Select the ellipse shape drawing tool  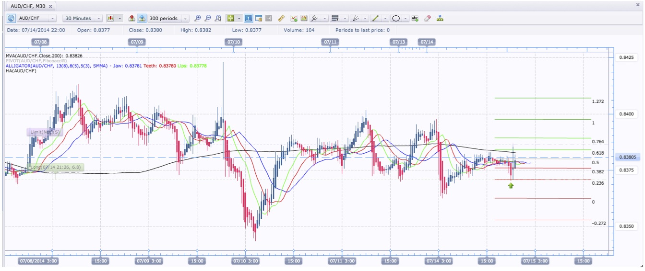tap(396, 18)
